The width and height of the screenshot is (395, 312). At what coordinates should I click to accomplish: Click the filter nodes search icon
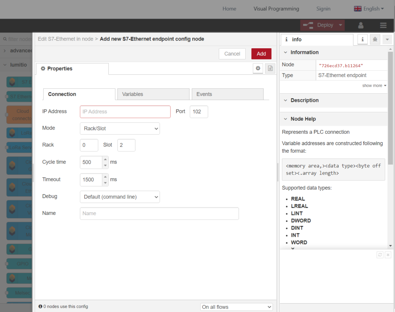tap(5, 39)
